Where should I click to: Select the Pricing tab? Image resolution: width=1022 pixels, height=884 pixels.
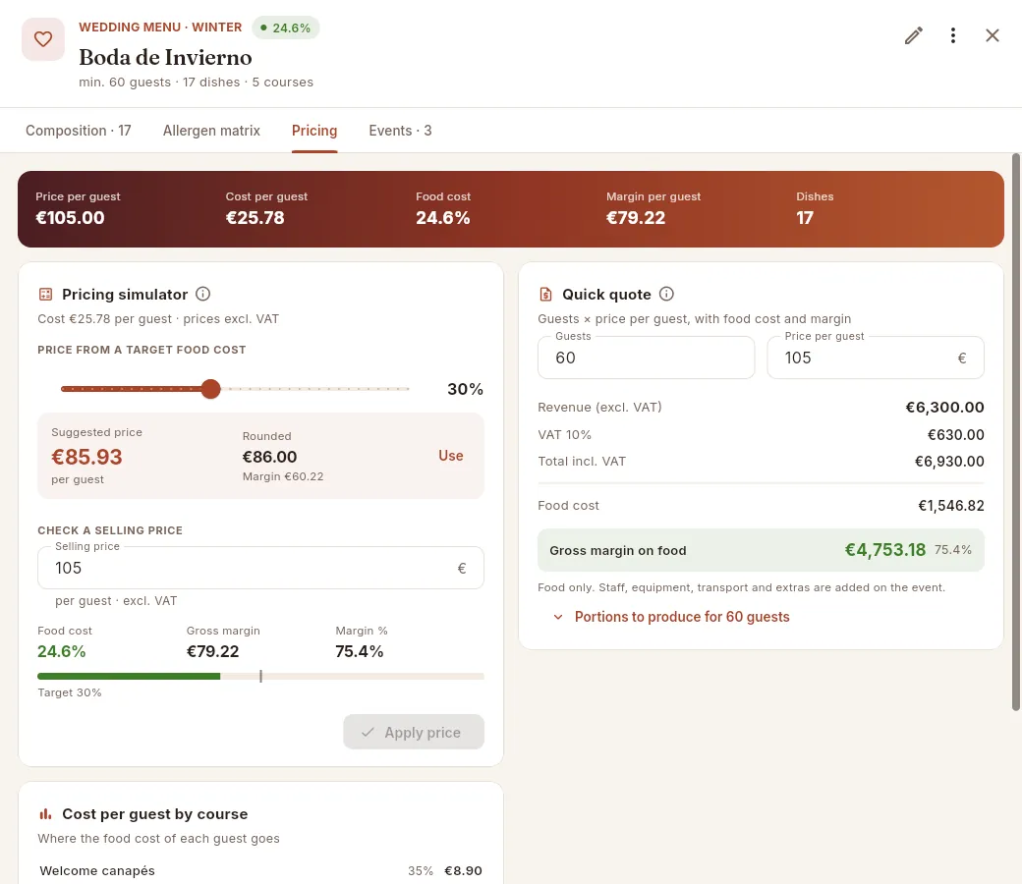(314, 131)
